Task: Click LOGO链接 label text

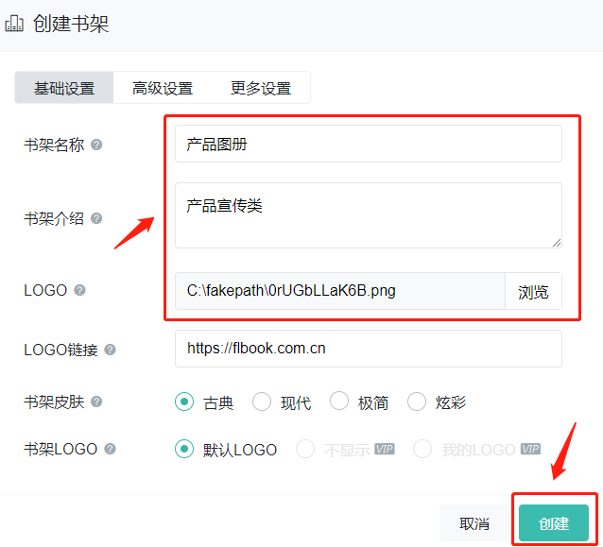Action: pos(60,350)
